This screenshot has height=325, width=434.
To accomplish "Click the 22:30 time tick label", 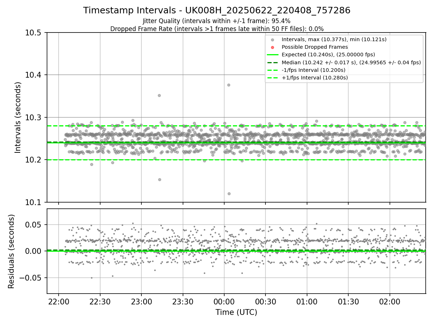I will (100, 301).
